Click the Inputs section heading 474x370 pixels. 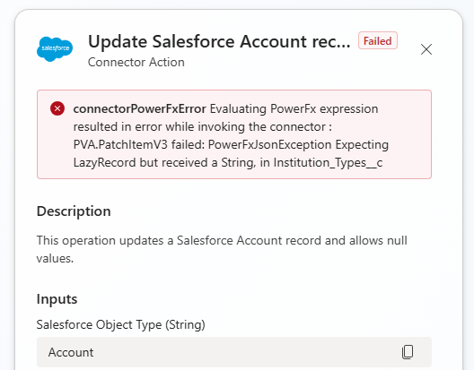pos(57,299)
